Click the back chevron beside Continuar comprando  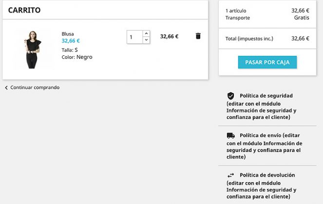6,88
